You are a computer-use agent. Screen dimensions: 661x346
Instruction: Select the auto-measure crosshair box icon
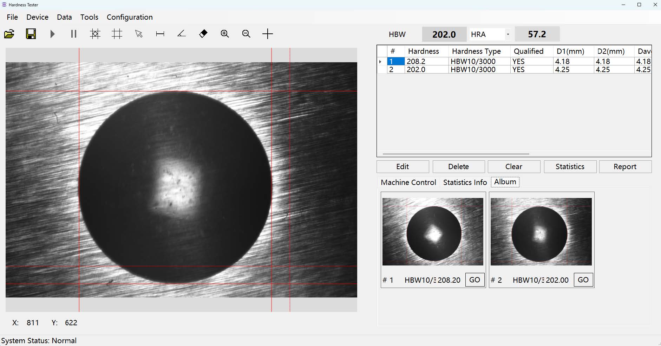(95, 34)
